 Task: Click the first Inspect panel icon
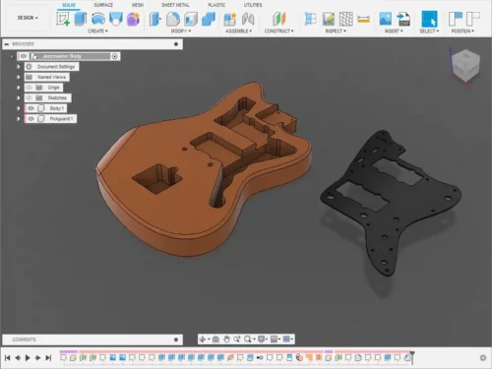pyautogui.click(x=310, y=19)
